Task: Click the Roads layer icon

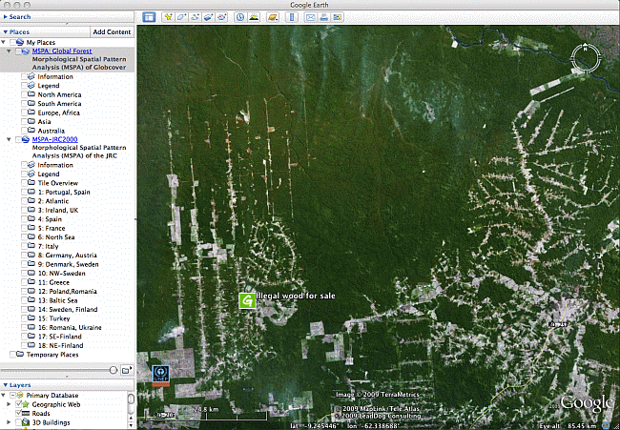Action: 26,414
